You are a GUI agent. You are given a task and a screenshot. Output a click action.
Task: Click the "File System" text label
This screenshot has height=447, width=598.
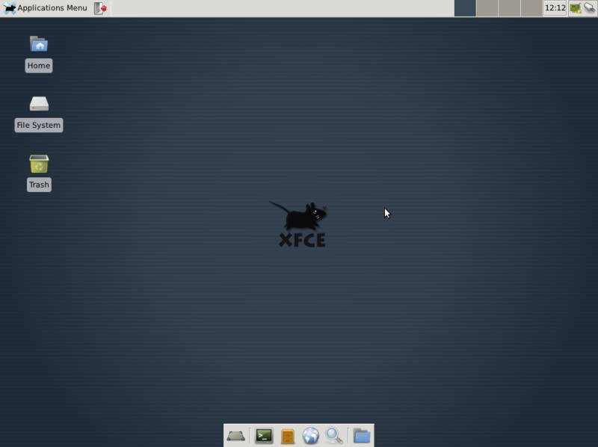38,126
